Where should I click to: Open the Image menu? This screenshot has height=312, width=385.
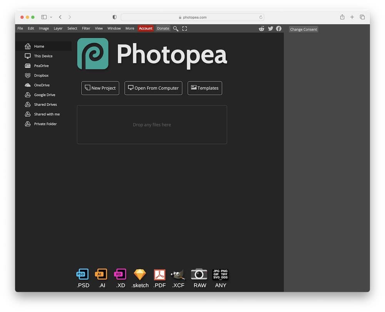tap(44, 29)
